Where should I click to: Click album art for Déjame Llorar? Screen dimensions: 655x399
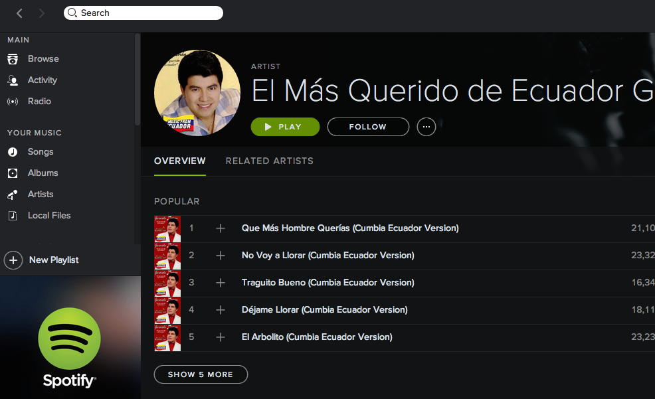coord(167,311)
